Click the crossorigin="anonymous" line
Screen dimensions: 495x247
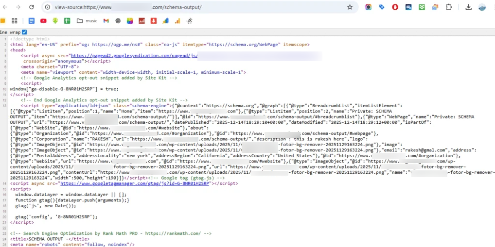[67, 61]
